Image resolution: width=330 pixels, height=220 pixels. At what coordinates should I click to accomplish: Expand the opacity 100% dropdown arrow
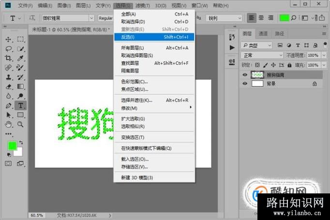(324, 55)
